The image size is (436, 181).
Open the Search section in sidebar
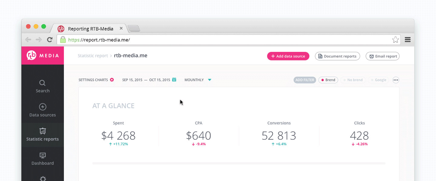coord(43,86)
